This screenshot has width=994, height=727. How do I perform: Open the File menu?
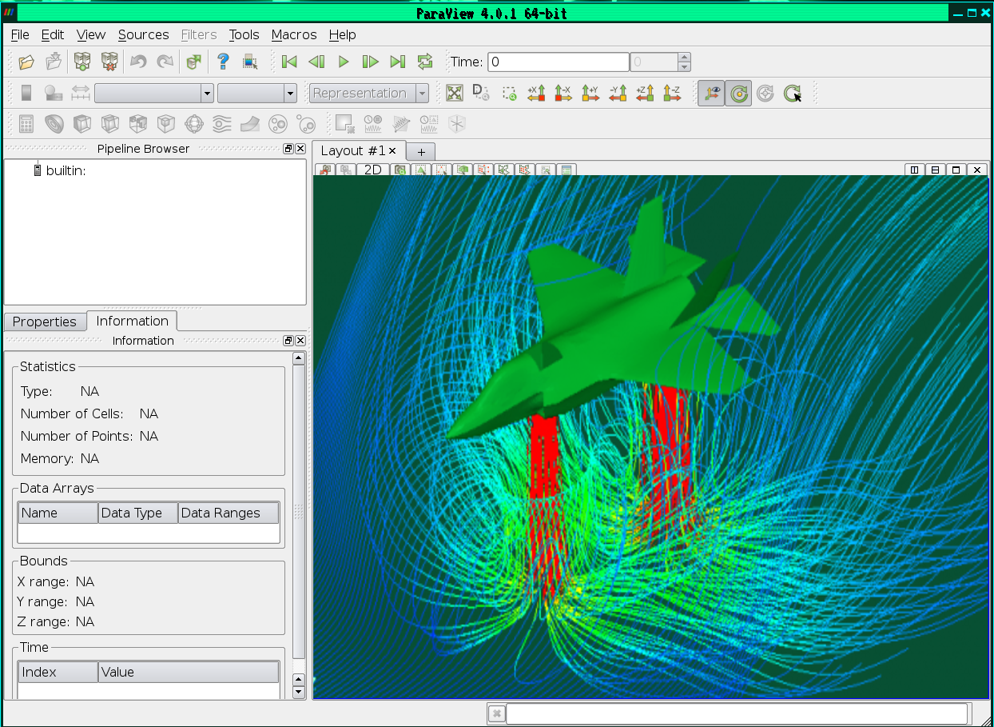click(x=20, y=34)
